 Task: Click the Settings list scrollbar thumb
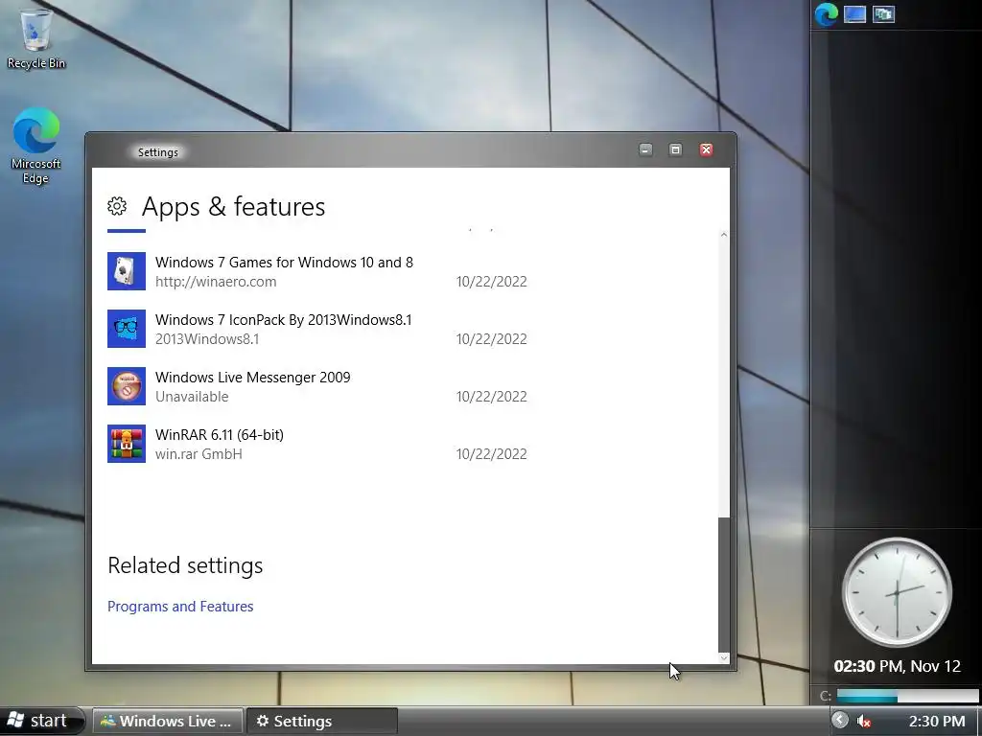pos(724,585)
